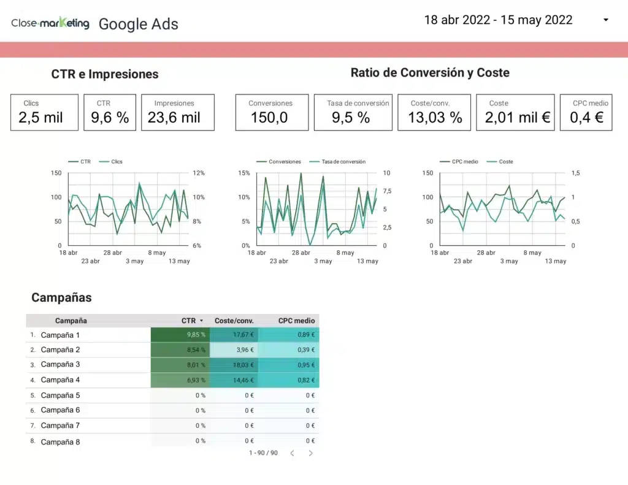Sort table by the Campaña column header

[71, 321]
